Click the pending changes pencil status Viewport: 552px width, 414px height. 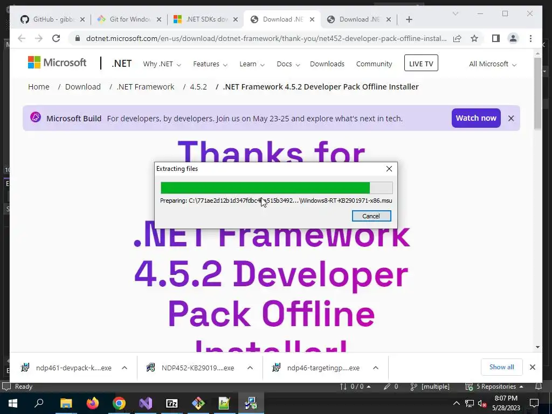[391, 387]
